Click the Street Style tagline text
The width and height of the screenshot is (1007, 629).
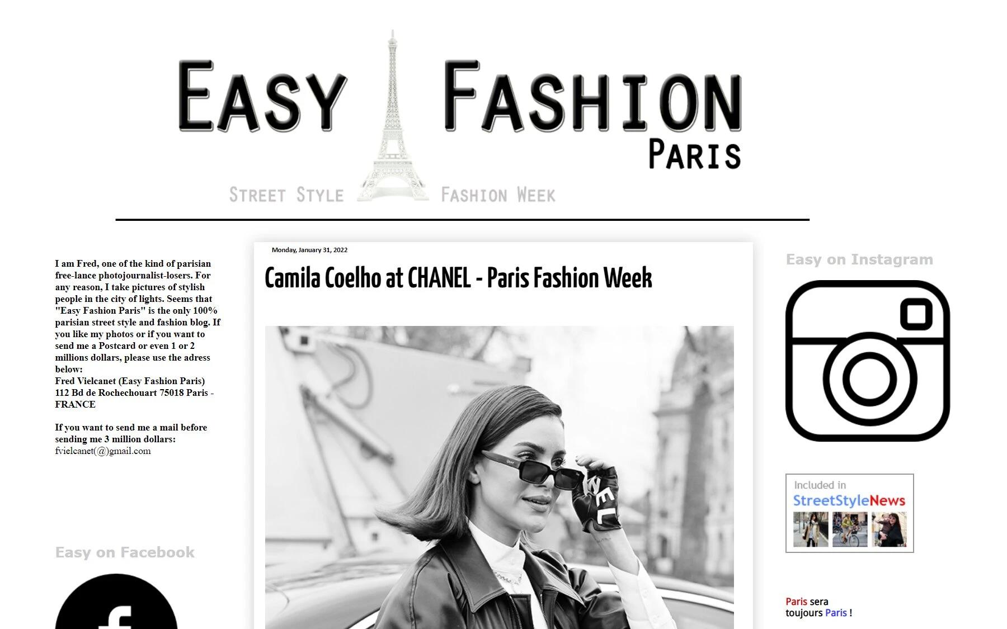[286, 195]
